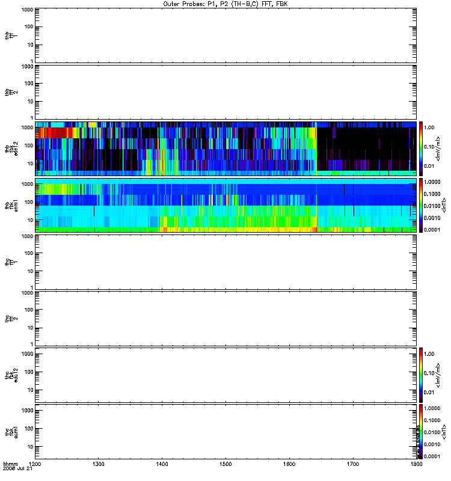Click the '1400' time axis label
The image size is (451, 481).
(x=162, y=464)
